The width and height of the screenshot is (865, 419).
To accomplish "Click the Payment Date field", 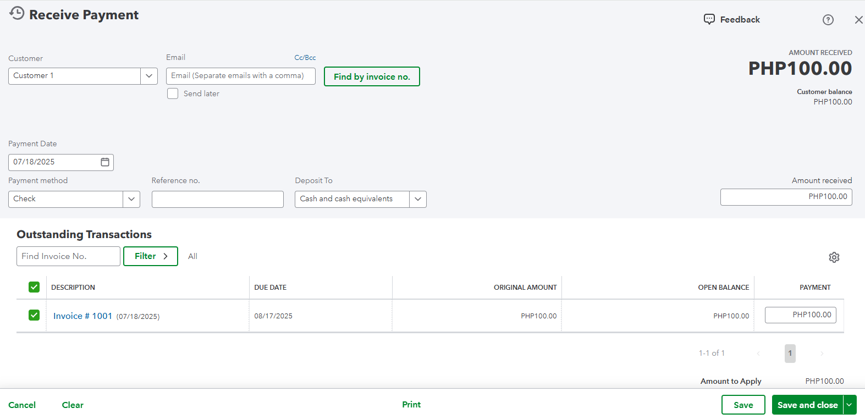I will click(61, 162).
